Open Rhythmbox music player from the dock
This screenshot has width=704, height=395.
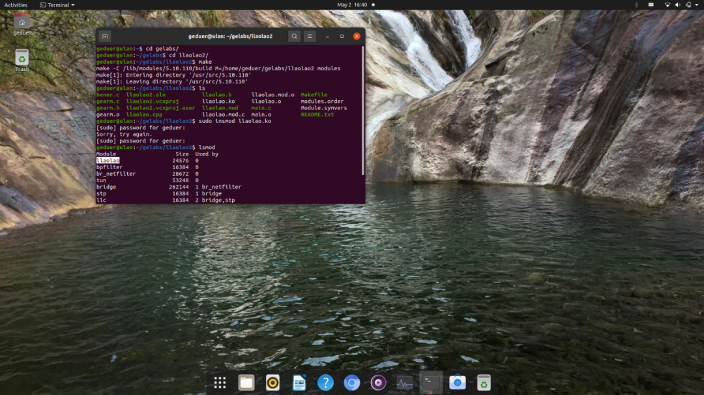[x=272, y=383]
